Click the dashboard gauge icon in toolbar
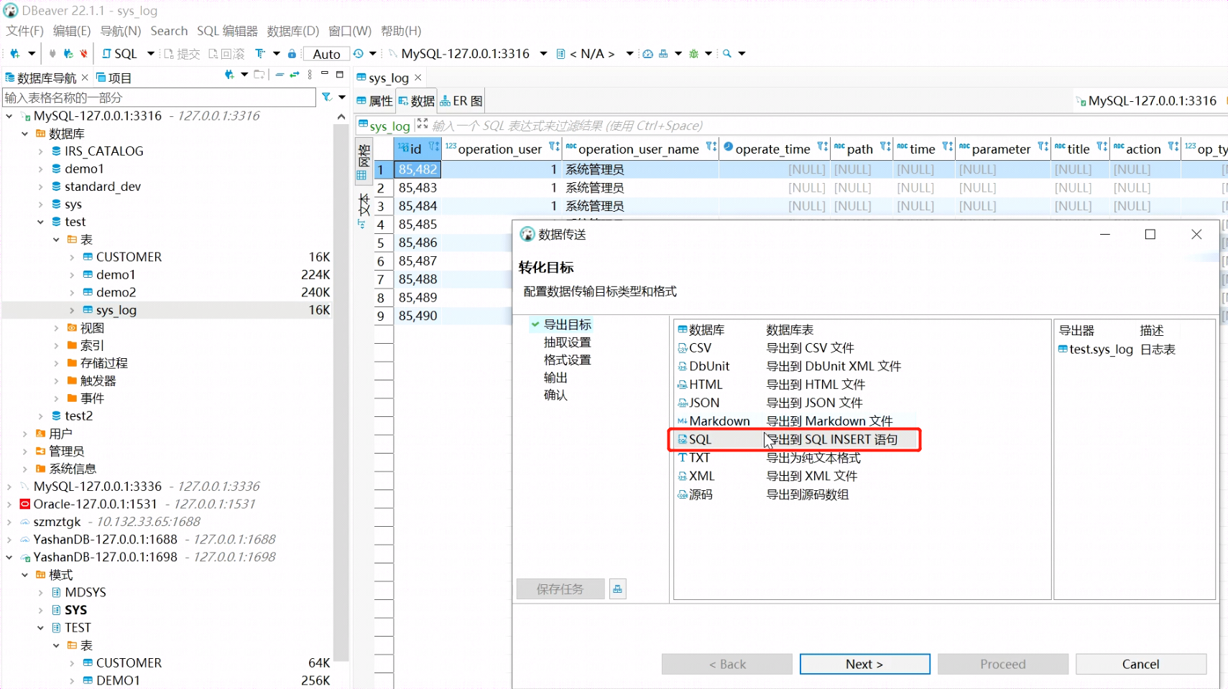 click(647, 54)
